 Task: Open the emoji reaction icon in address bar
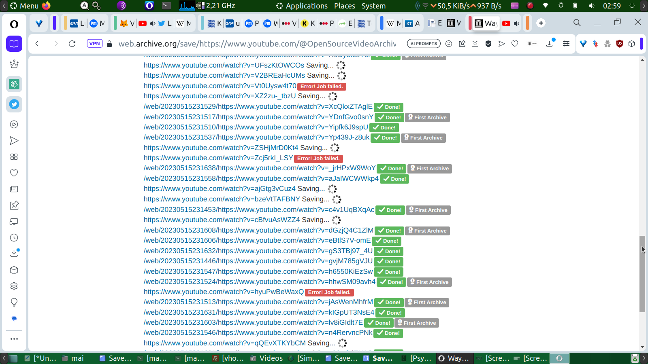(449, 44)
